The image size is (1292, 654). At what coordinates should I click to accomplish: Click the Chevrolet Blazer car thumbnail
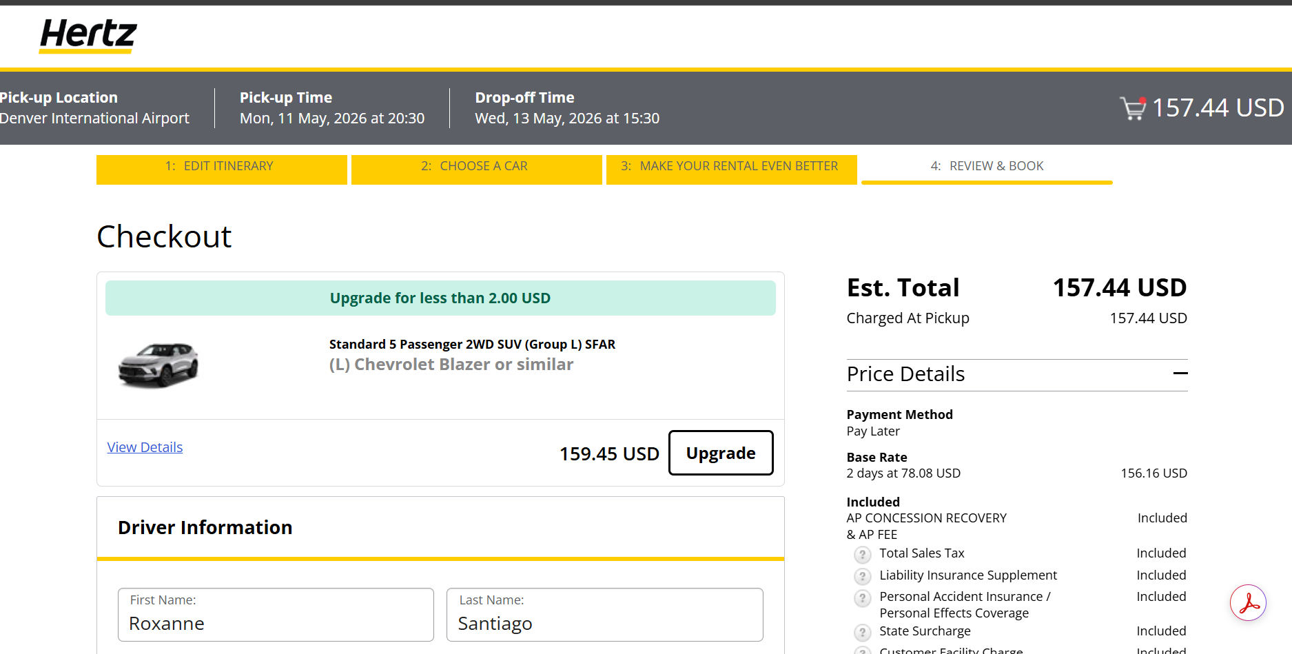tap(158, 365)
